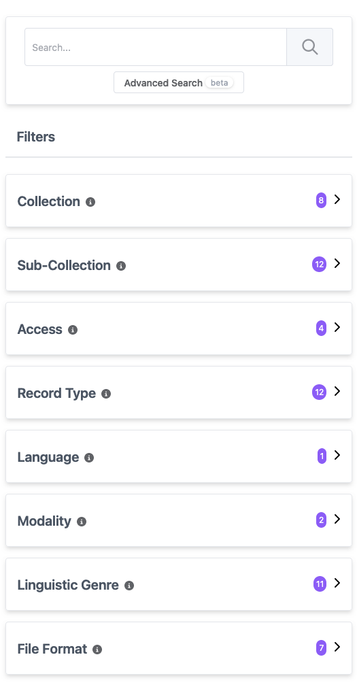
Task: Show the Access filter info icon
Action: [73, 330]
